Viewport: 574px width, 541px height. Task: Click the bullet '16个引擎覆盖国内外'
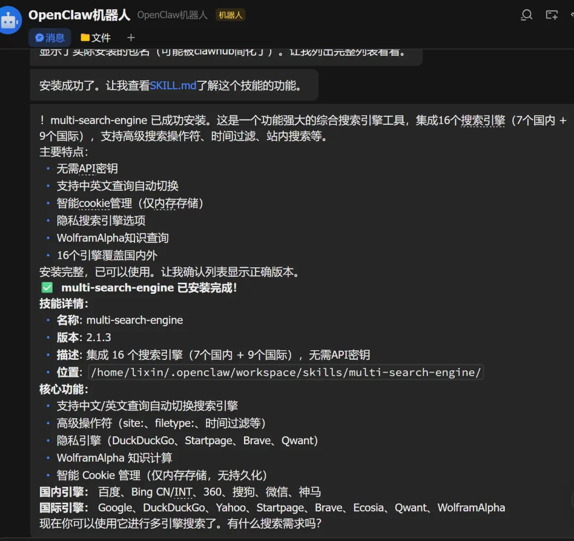[x=107, y=255]
